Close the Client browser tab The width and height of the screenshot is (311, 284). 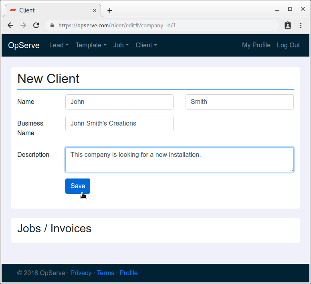[x=95, y=10]
